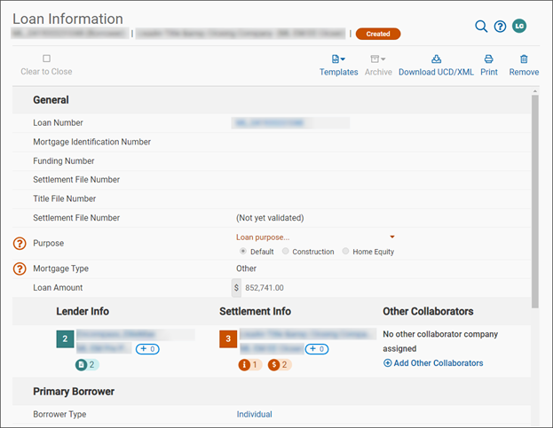The width and height of the screenshot is (553, 428).
Task: Click the General section heading
Action: point(51,100)
